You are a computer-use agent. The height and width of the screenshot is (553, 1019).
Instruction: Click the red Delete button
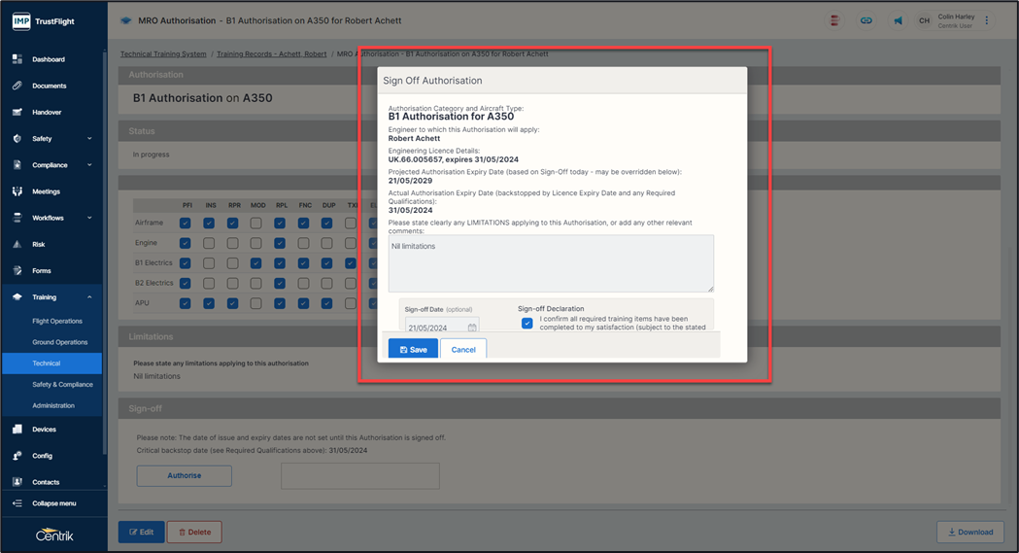pyautogui.click(x=194, y=532)
